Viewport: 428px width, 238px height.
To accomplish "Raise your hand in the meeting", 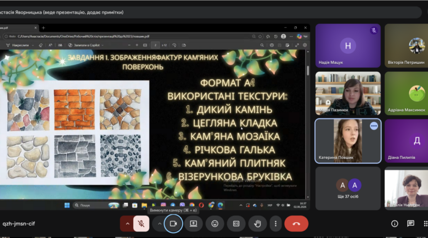I will [x=257, y=224].
